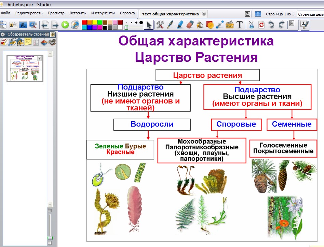This screenshot has width=324, height=247.
Task: Open the Инструменты menu
Action: click(103, 13)
